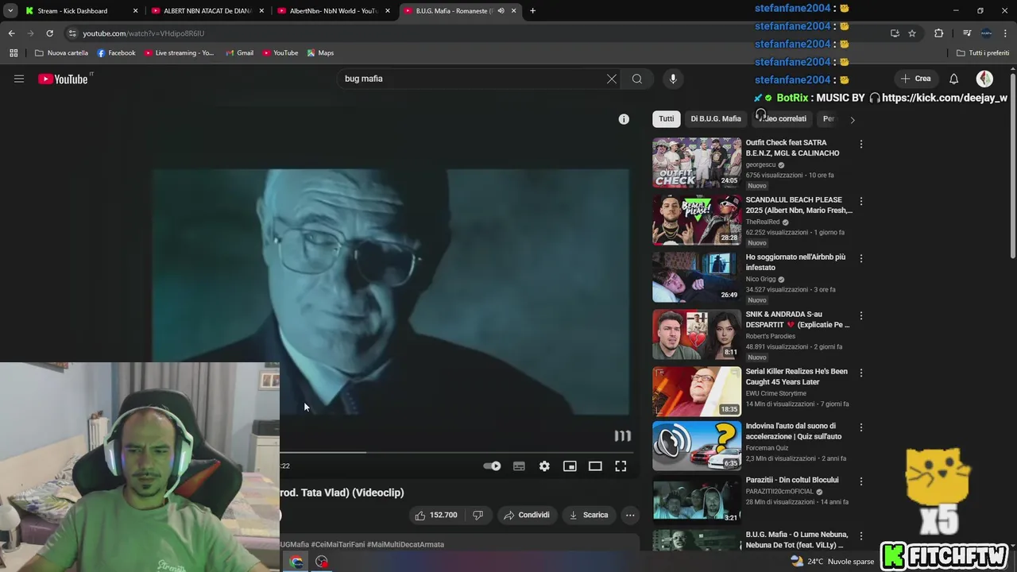
Task: Open Chrome from the Windows taskbar
Action: (296, 562)
